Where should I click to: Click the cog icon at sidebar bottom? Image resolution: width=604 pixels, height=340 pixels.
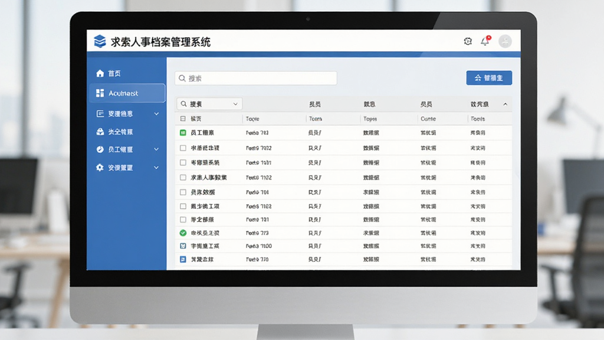pyautogui.click(x=100, y=168)
